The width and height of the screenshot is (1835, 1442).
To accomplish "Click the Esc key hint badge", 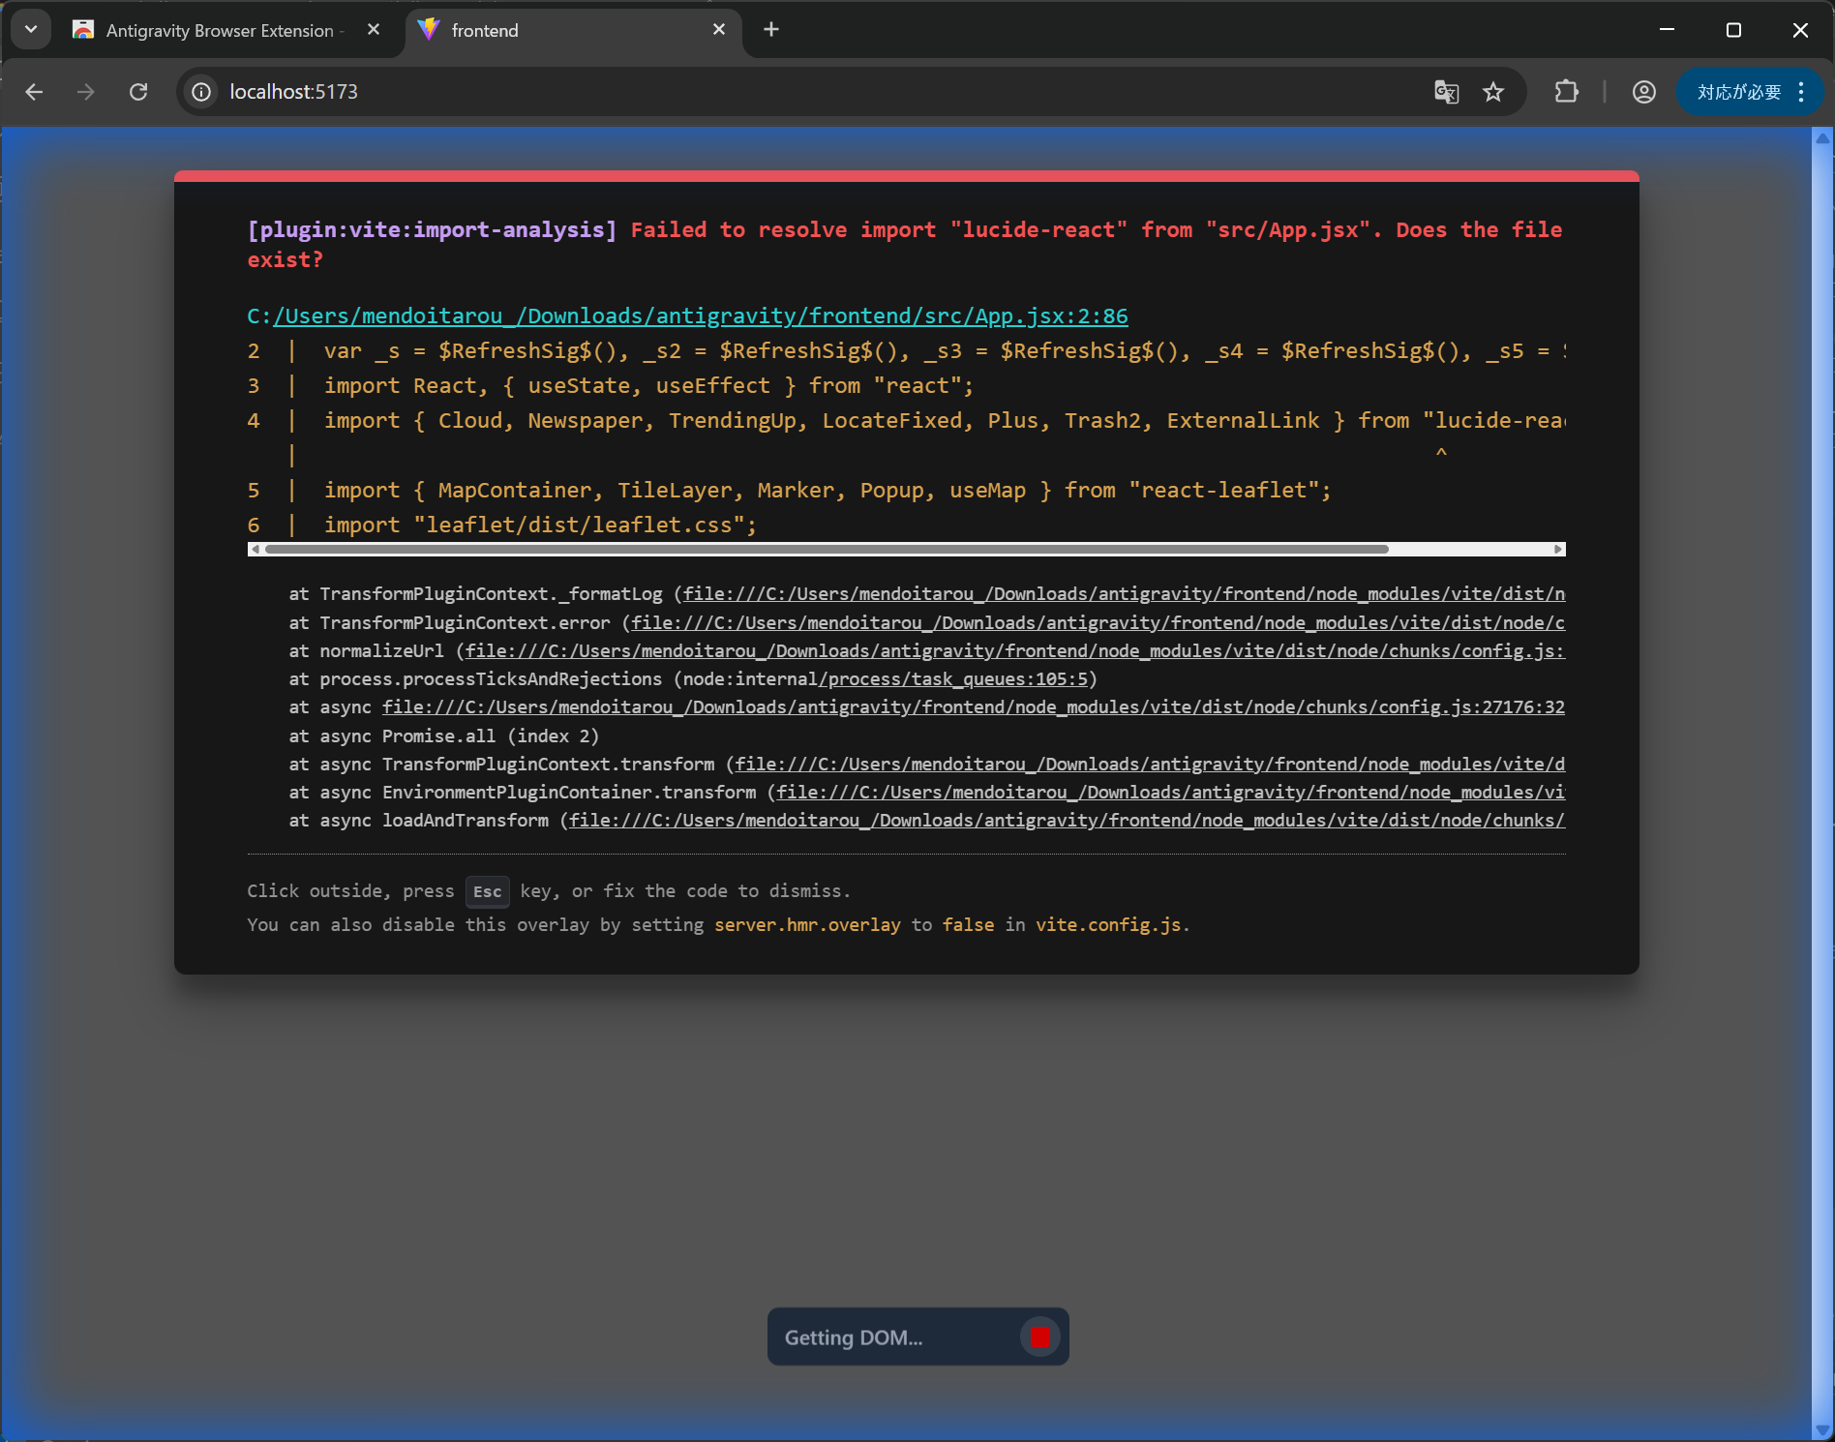I will click(x=488, y=891).
